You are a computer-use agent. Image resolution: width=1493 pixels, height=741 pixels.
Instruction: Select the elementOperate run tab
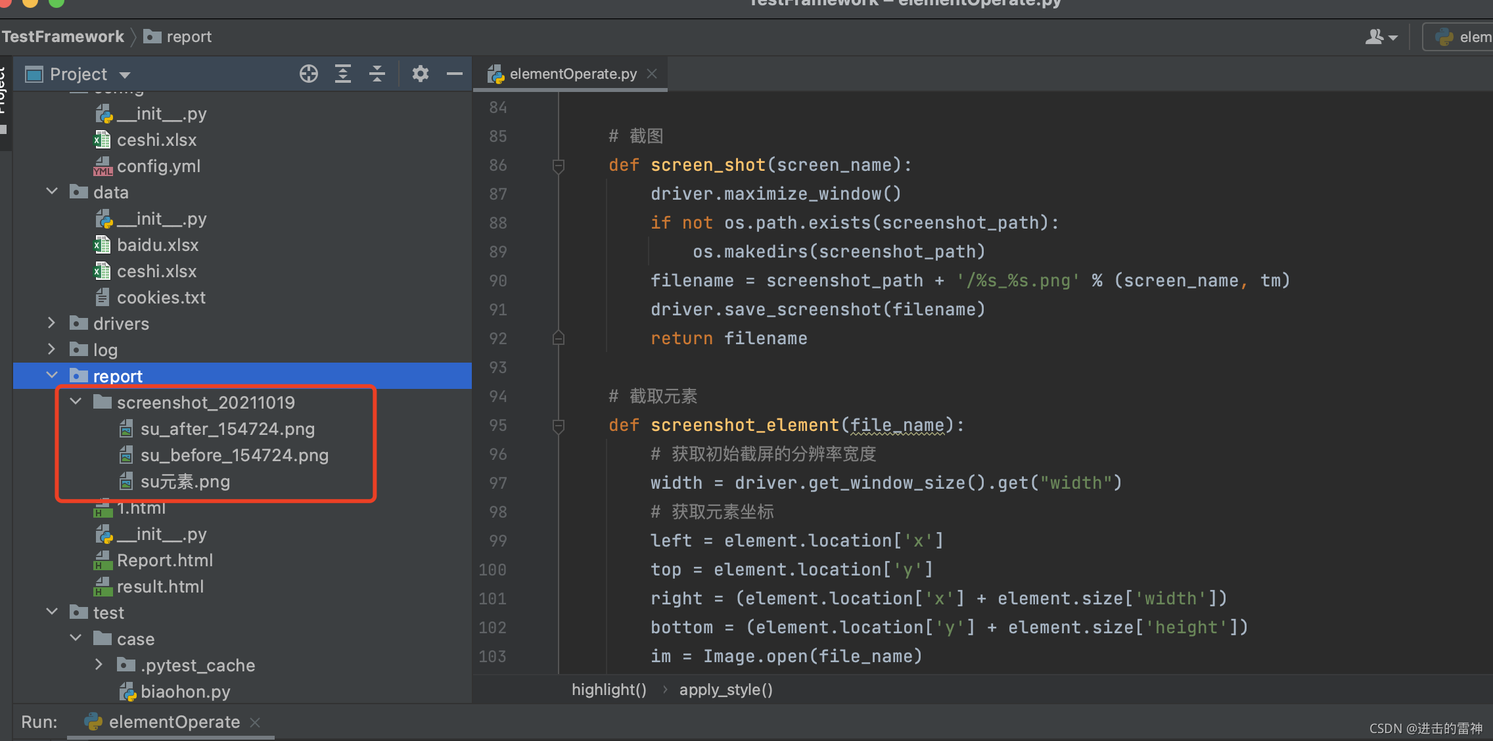[x=173, y=722]
